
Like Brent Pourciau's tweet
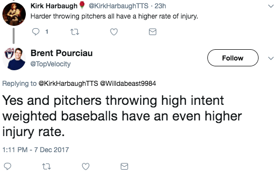click(x=86, y=166)
